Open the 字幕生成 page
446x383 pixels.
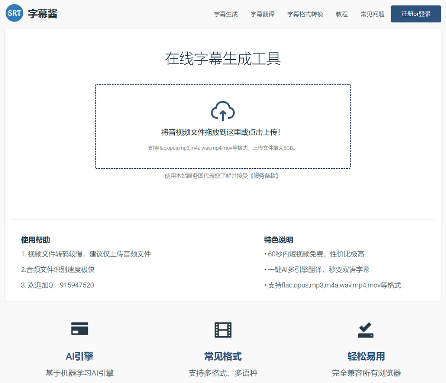click(226, 14)
